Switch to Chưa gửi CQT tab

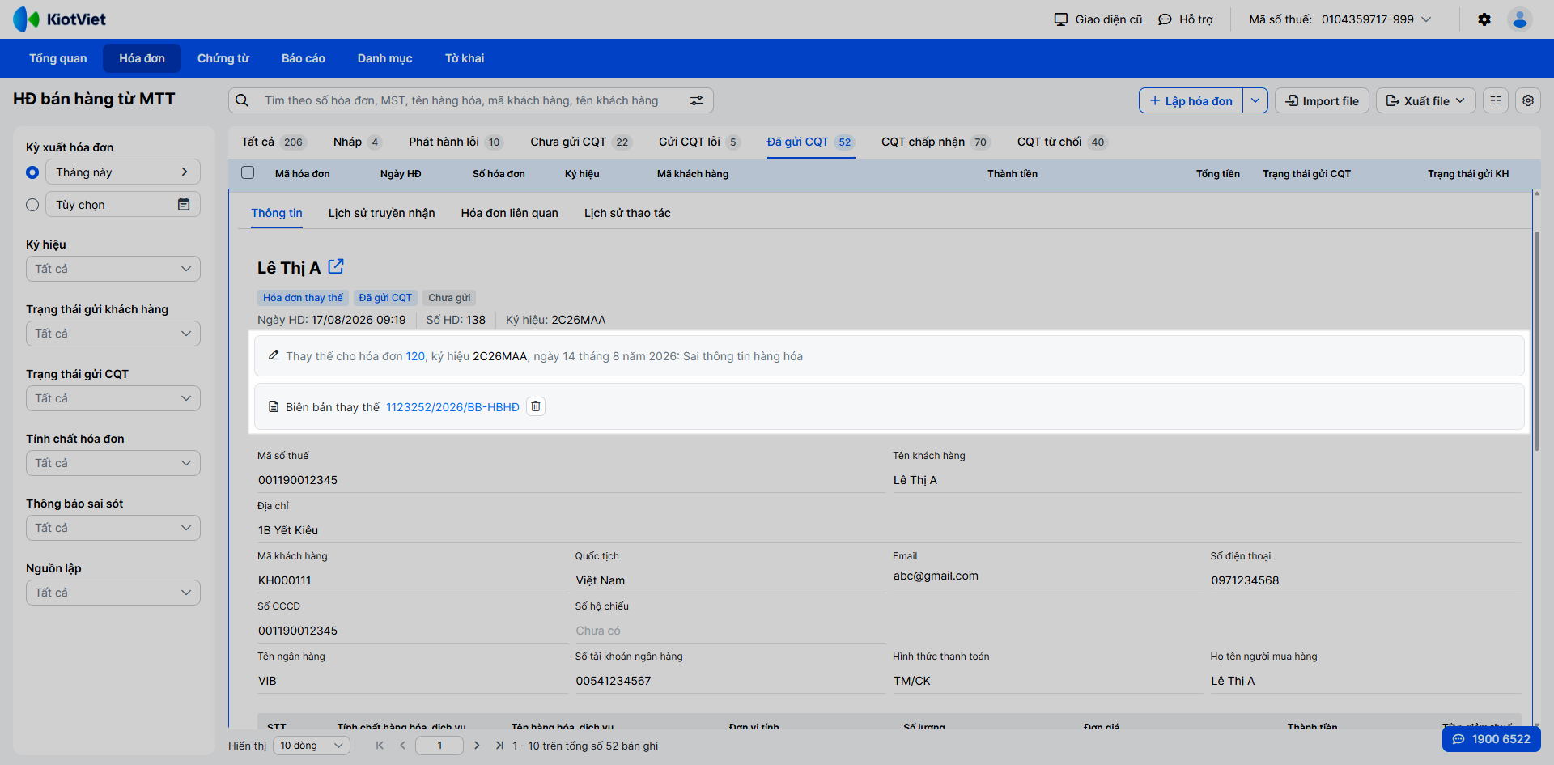pos(580,142)
